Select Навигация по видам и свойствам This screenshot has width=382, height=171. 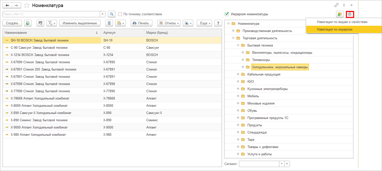click(342, 22)
